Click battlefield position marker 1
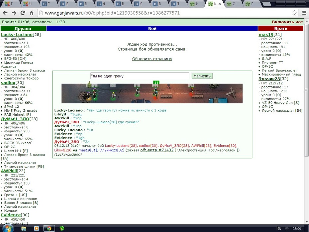Viewport: 309px width, 232px height. click(94, 85)
